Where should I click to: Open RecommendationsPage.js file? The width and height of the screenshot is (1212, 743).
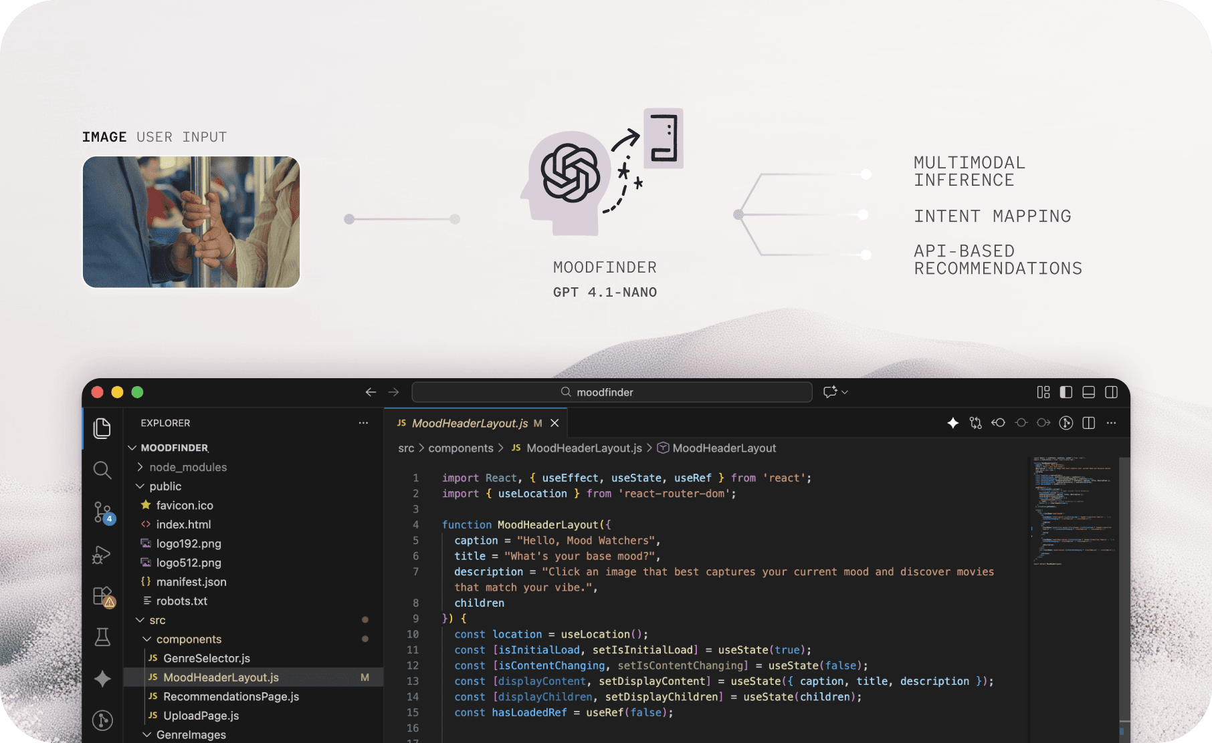tap(254, 696)
